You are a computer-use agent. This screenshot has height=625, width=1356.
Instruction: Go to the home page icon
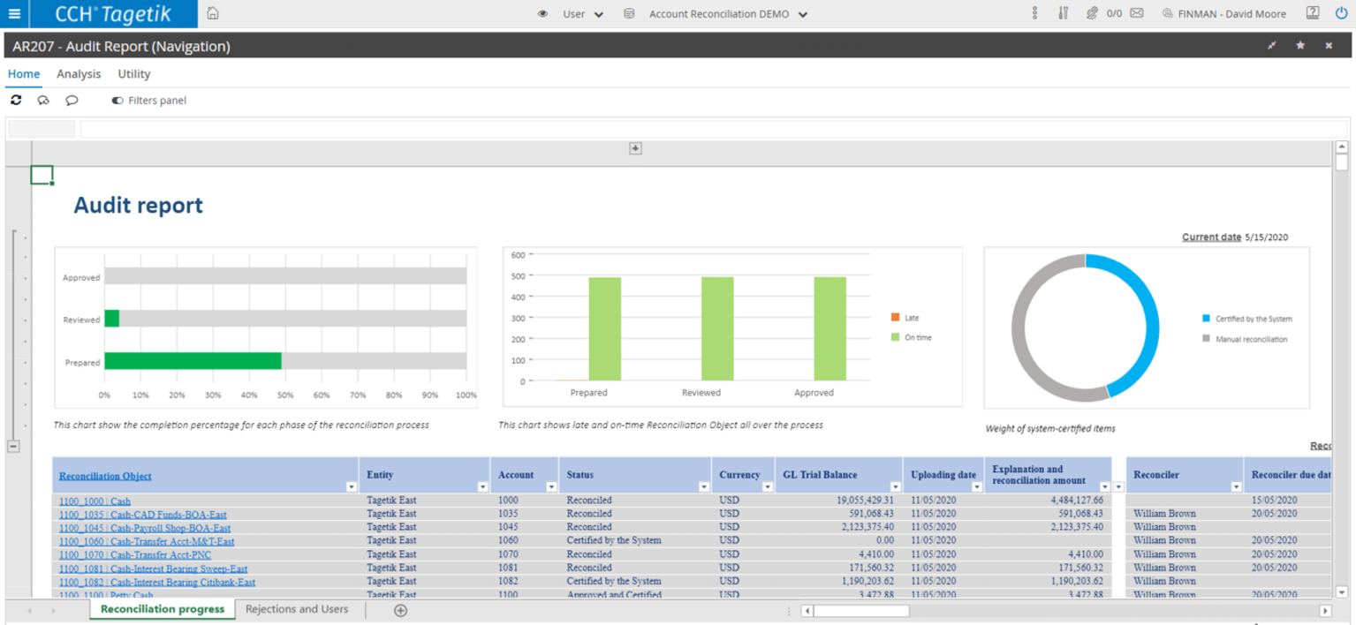click(213, 13)
